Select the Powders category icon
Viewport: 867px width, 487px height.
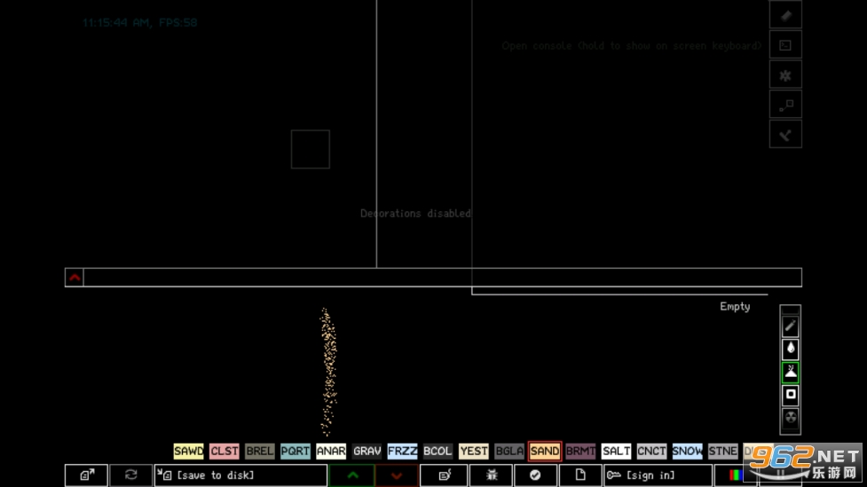(790, 373)
